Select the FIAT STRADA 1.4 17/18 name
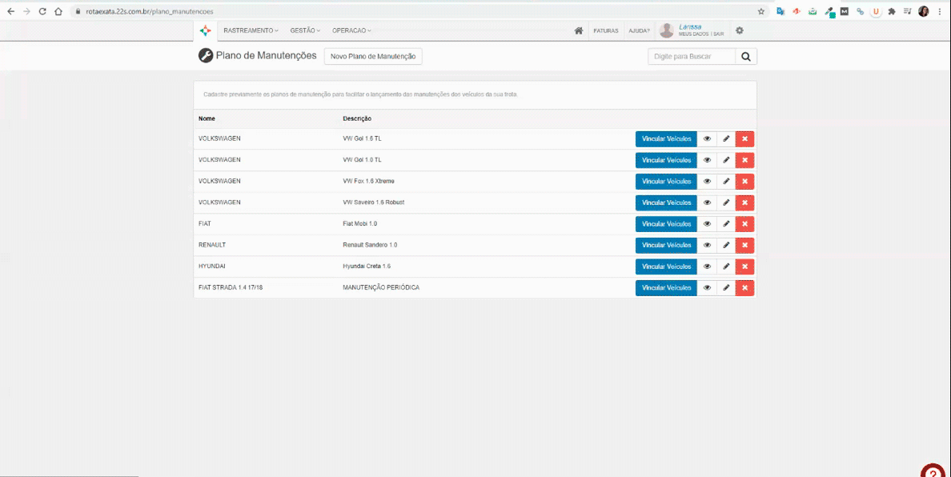Viewport: 951px width, 477px height. 231,287
